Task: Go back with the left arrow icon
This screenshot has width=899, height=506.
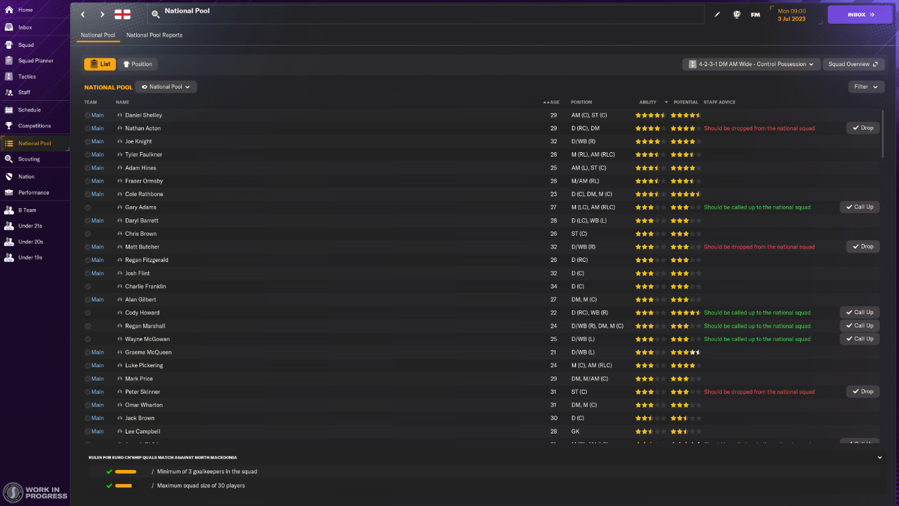Action: pyautogui.click(x=83, y=14)
